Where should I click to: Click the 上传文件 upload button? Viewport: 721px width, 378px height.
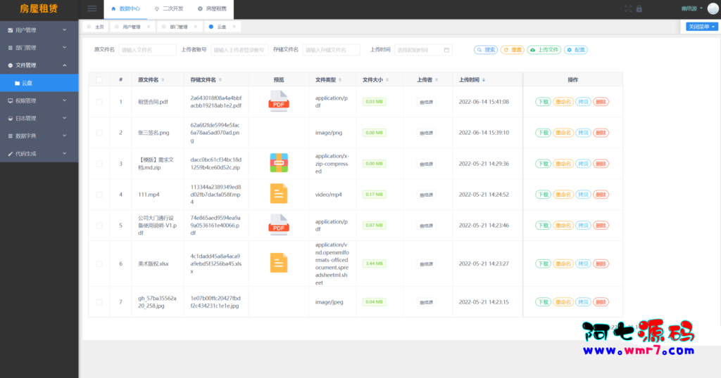(544, 50)
